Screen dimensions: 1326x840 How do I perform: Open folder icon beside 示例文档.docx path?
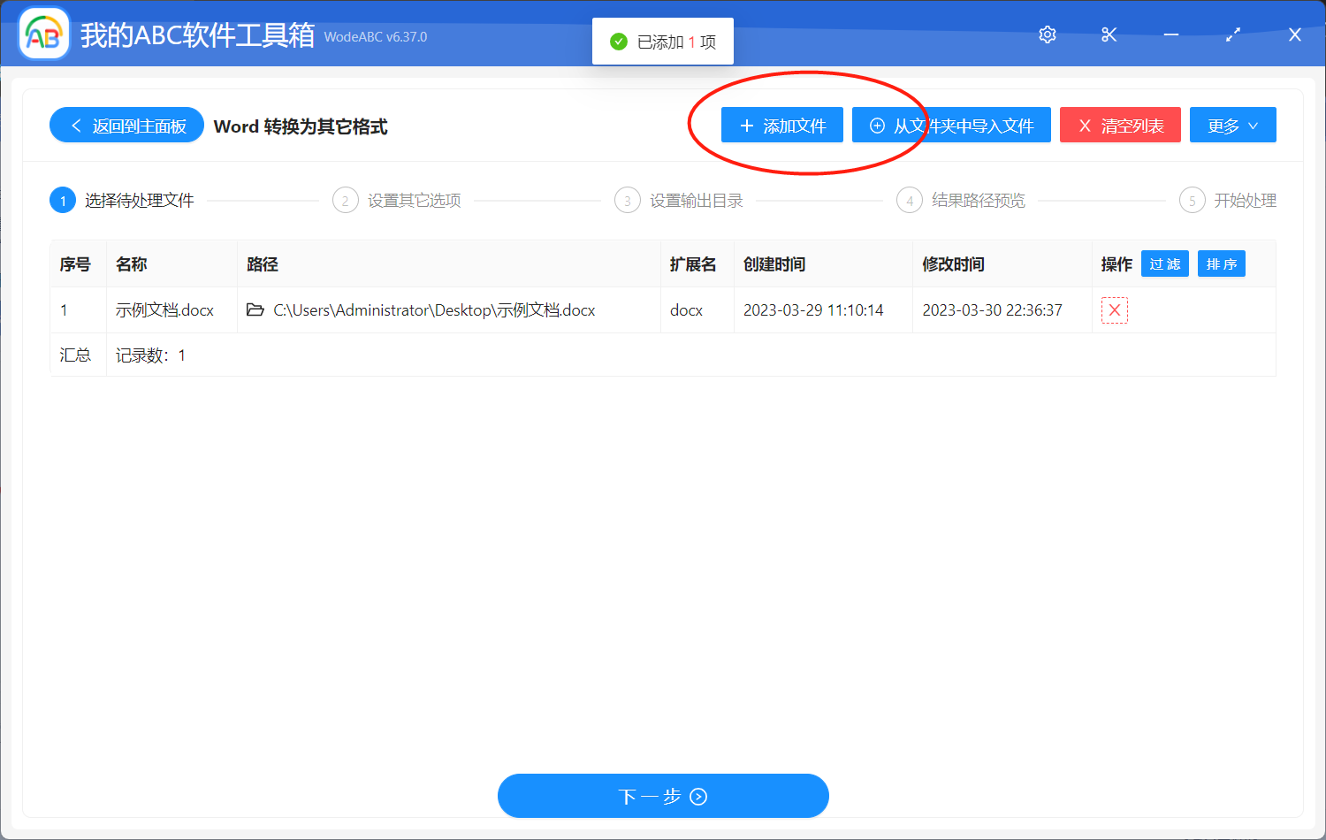pyautogui.click(x=256, y=309)
